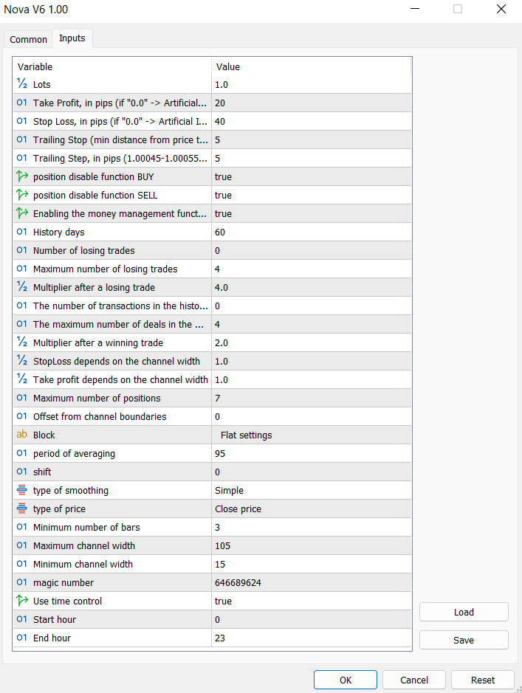Click the enum icon beside type of price
Screen dimensions: 522x693
22,509
